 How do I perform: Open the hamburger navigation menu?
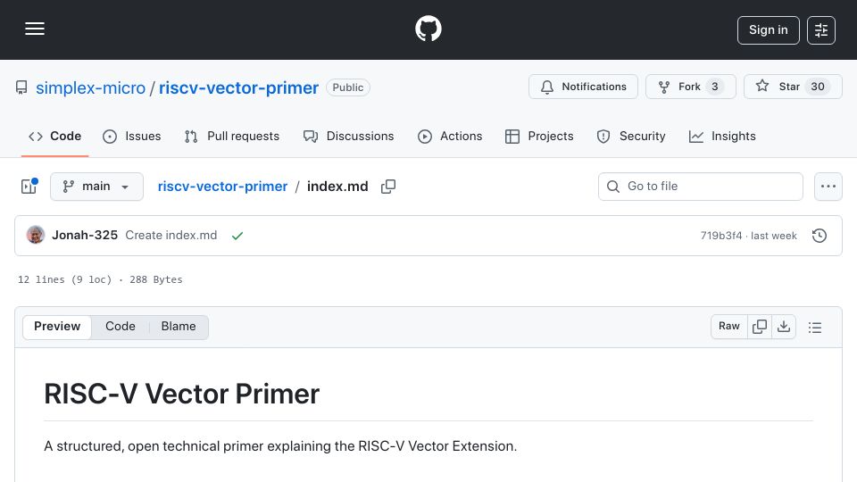[35, 29]
